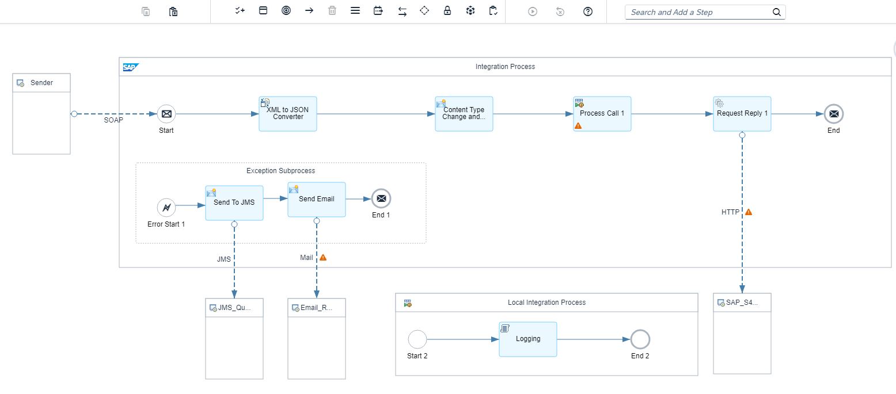
Task: Open the security lock icon
Action: click(447, 10)
